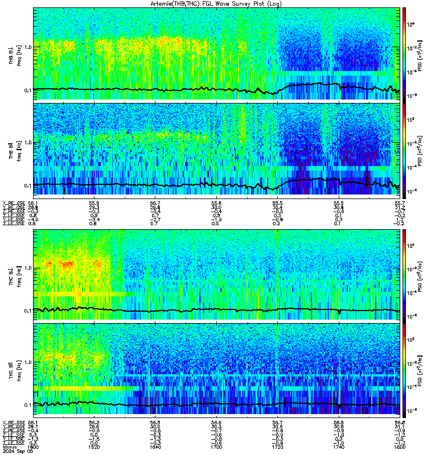Image resolution: width=427 pixels, height=455 pixels.
Task: Click the '55.9' X_RE_GSE value for THB
Action: [x=94, y=203]
